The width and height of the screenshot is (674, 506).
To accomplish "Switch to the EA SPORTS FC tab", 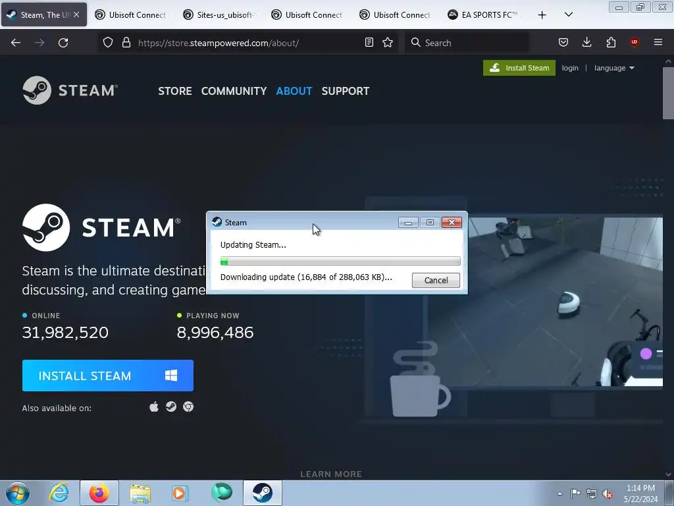I will click(483, 15).
